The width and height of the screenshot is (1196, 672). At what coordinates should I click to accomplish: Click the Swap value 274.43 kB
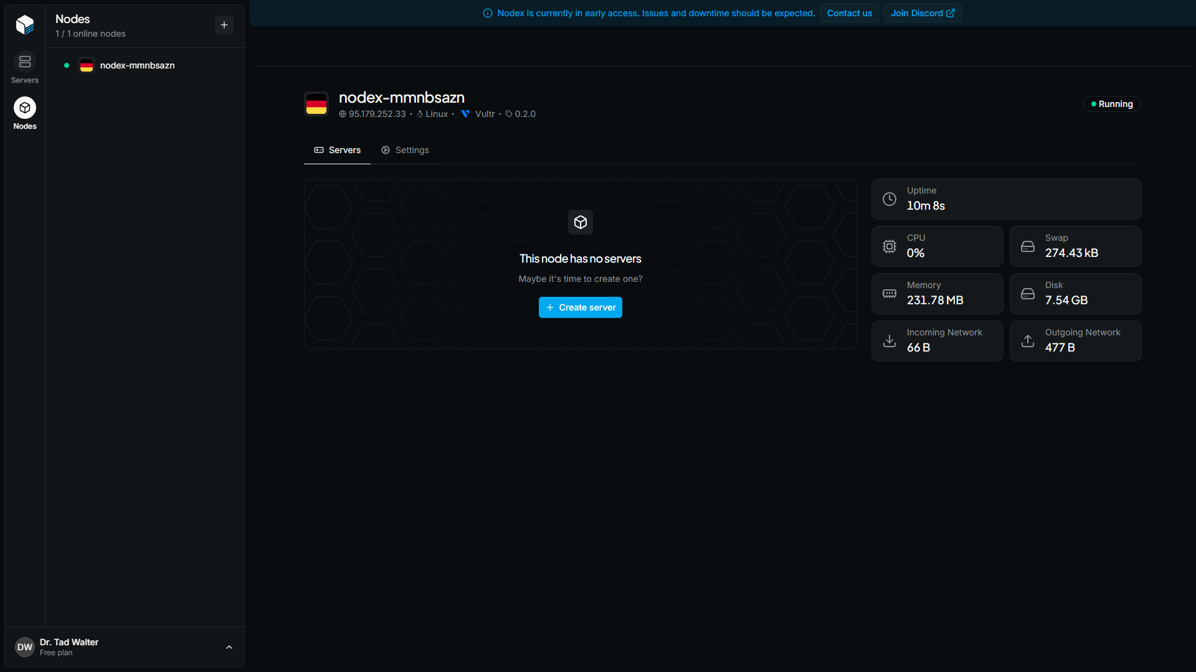(x=1071, y=253)
